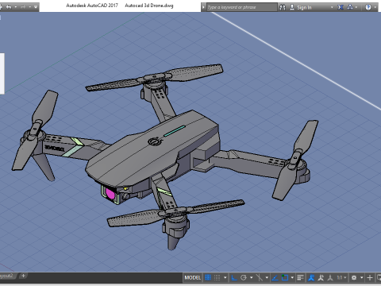Toggle the drawing grid display
This screenshot has height=286, width=381.
coord(208,277)
